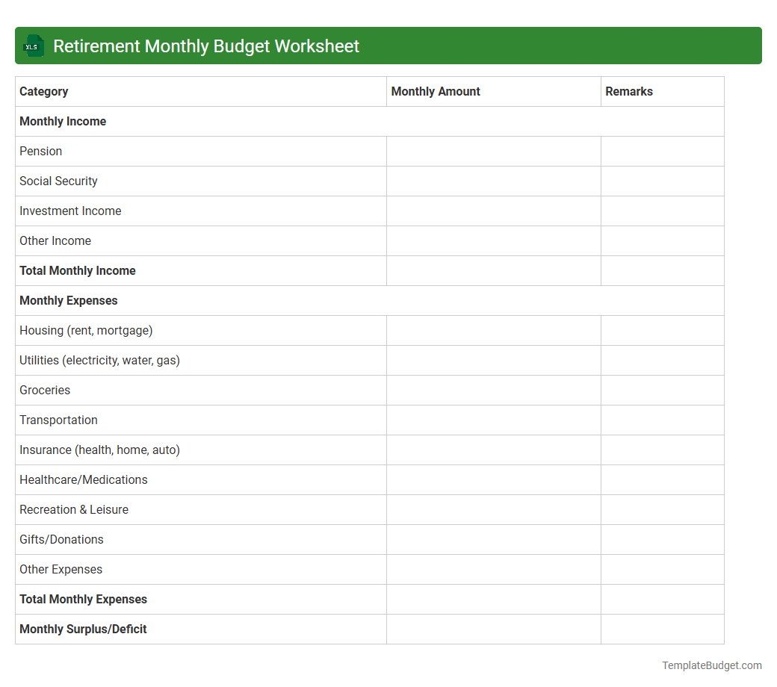Select the Social Security row label
The image size is (777, 687).
pyautogui.click(x=58, y=181)
